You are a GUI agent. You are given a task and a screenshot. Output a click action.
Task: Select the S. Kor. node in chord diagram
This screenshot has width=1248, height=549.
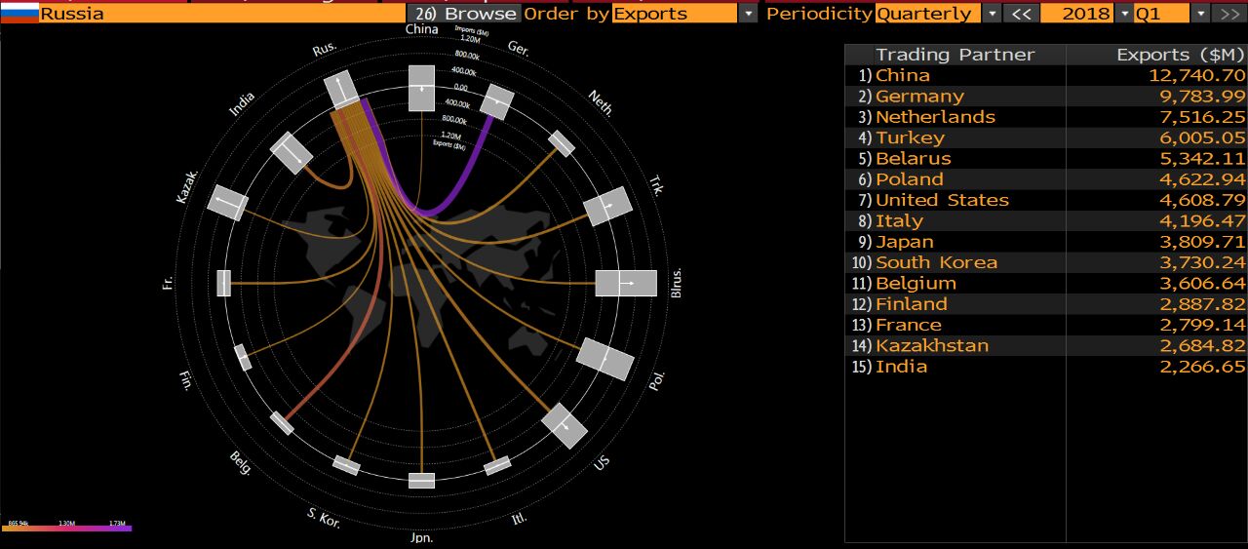346,465
